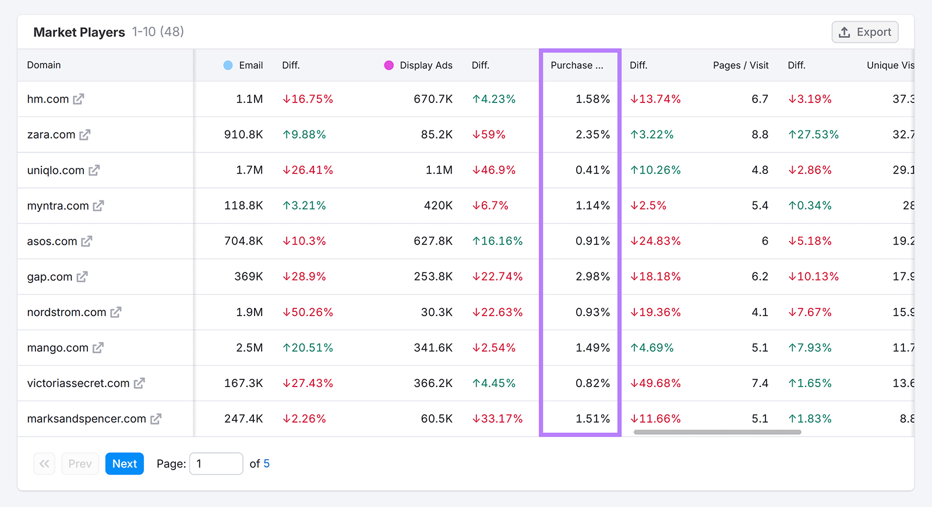This screenshot has height=507, width=932.
Task: Select the uniqlo.com domain text
Action: click(x=56, y=170)
